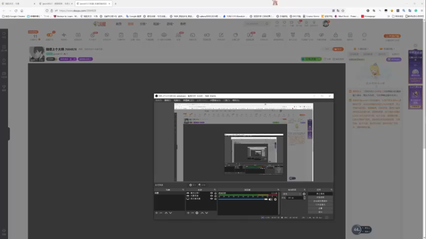Remove source with the Sources minus icon
The width and height of the screenshot is (426, 239).
192,213
